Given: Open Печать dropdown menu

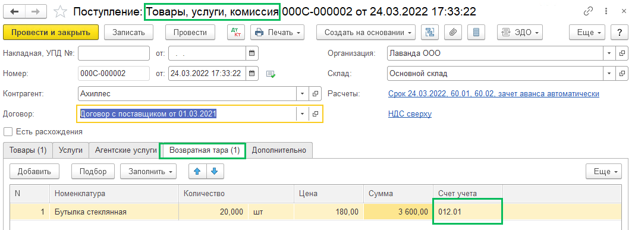Looking at the screenshot, I should (x=278, y=33).
